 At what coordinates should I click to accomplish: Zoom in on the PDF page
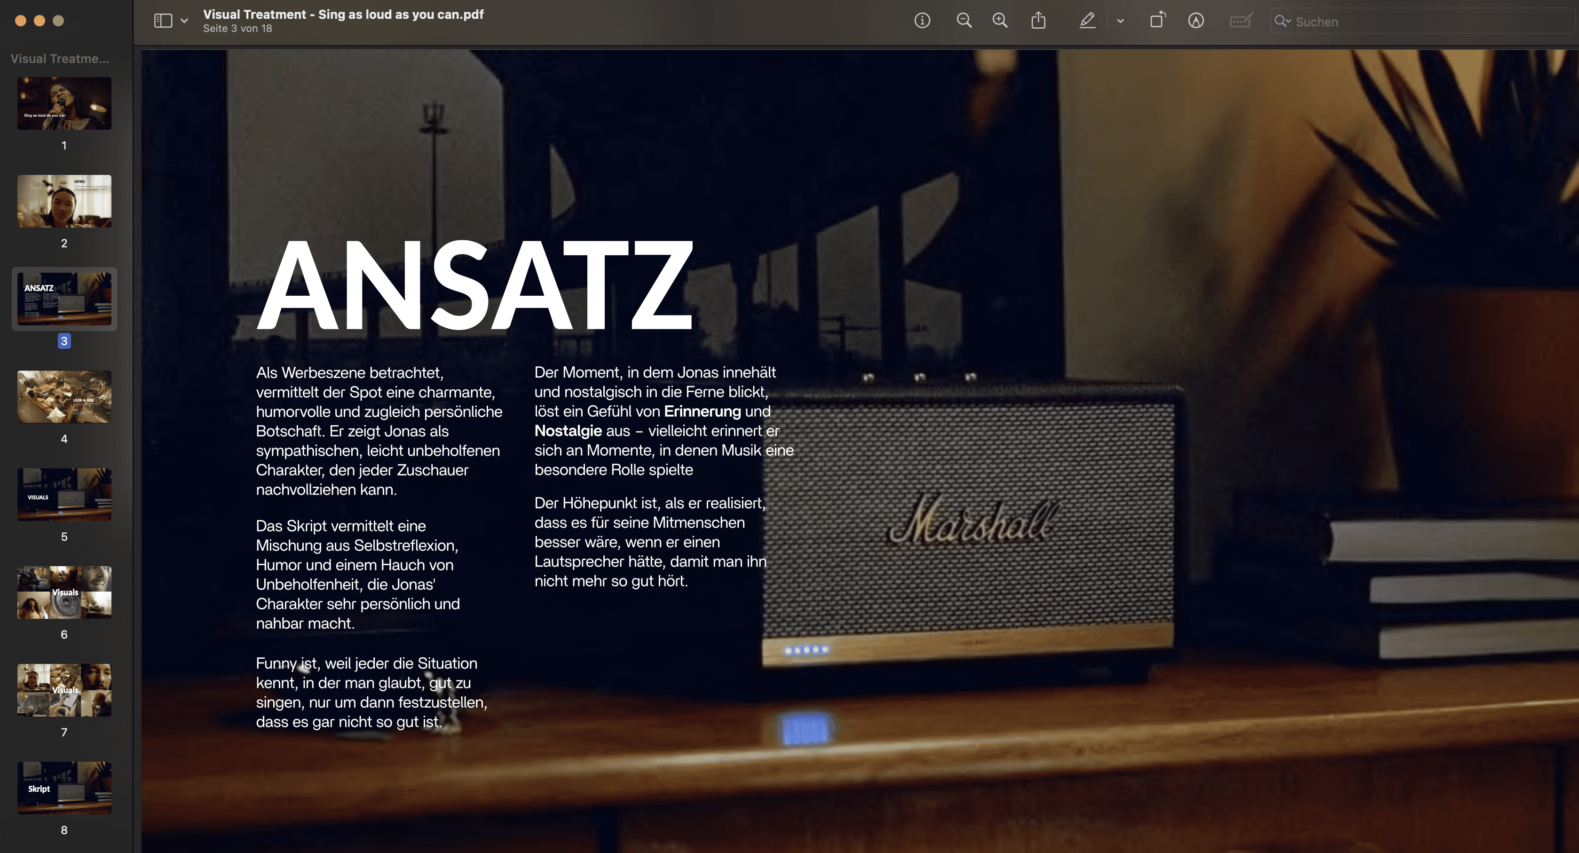coord(1000,21)
